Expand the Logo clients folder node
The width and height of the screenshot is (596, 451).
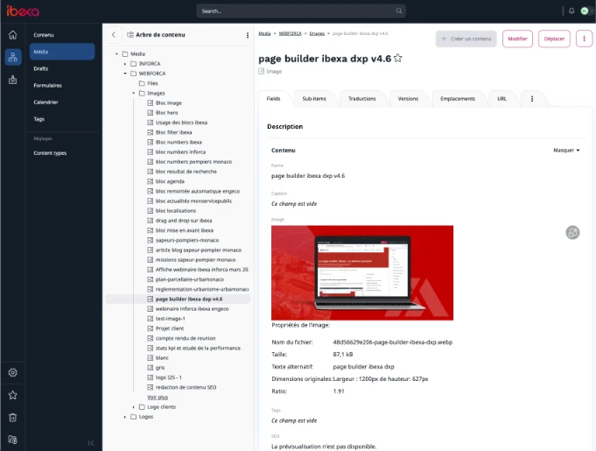tap(133, 407)
